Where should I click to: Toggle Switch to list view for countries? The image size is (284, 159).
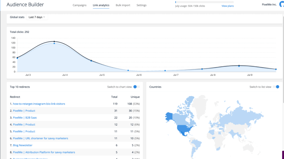[276, 87]
